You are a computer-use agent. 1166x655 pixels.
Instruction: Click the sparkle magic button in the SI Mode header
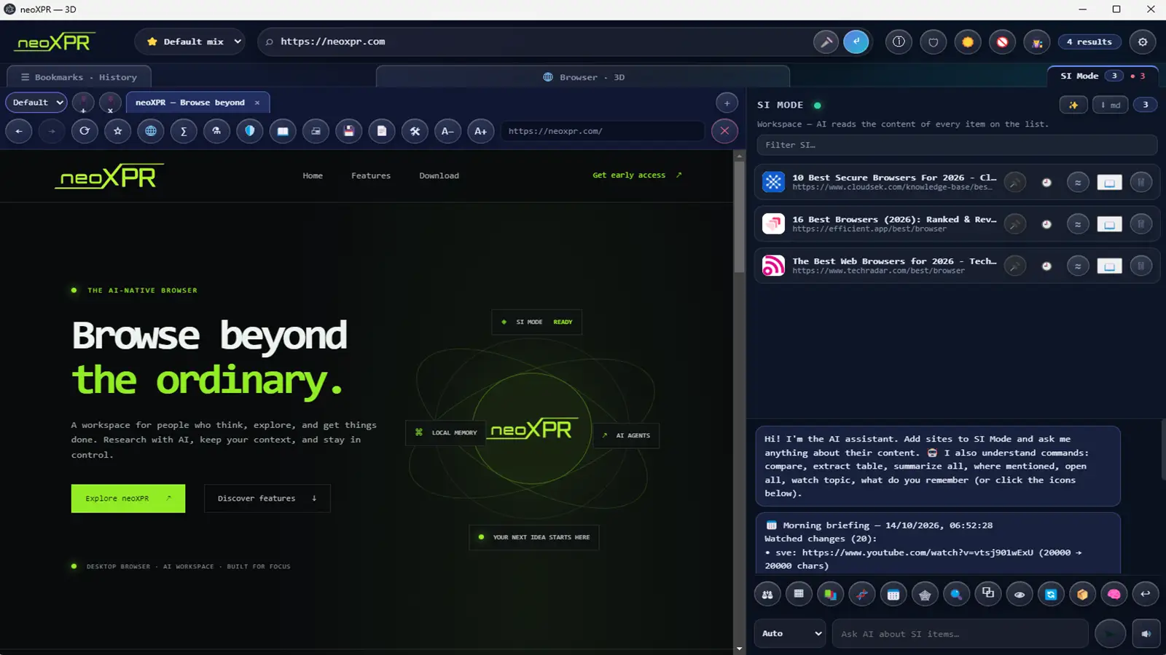(1073, 105)
